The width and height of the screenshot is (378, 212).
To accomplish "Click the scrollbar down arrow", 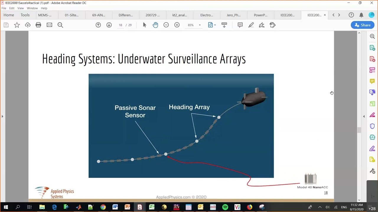I will click(x=359, y=200).
